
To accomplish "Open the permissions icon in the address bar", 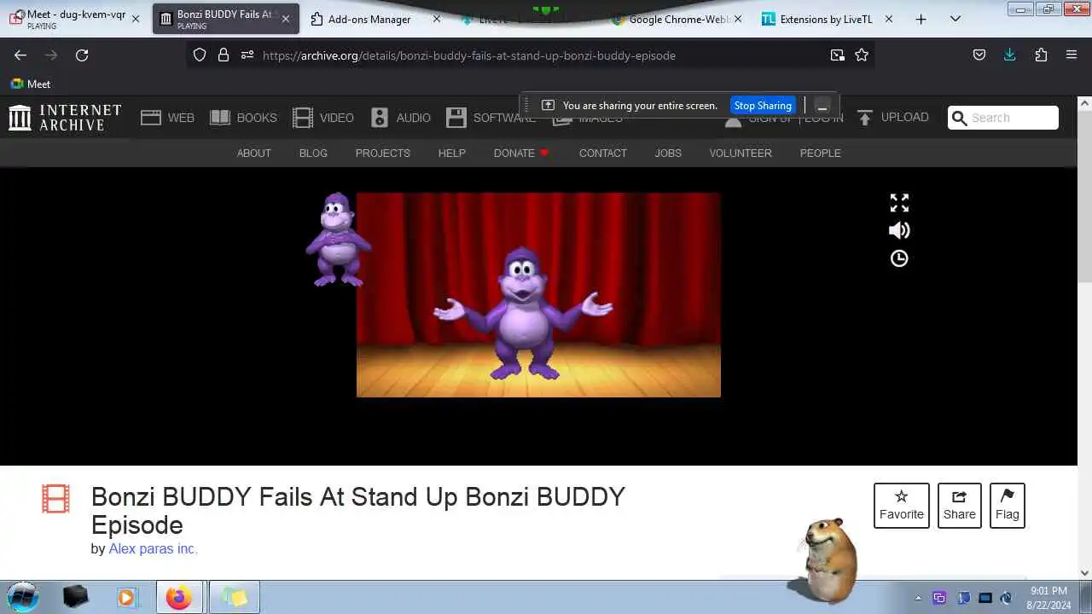I will pyautogui.click(x=247, y=55).
